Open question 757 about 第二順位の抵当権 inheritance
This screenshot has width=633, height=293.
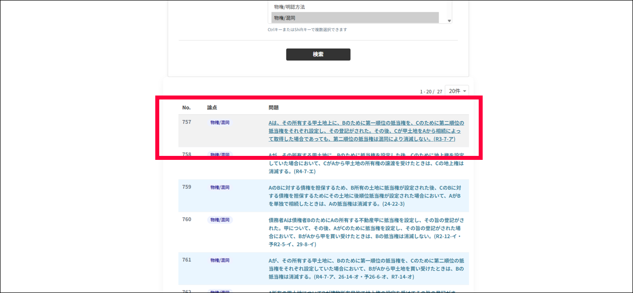pos(366,131)
